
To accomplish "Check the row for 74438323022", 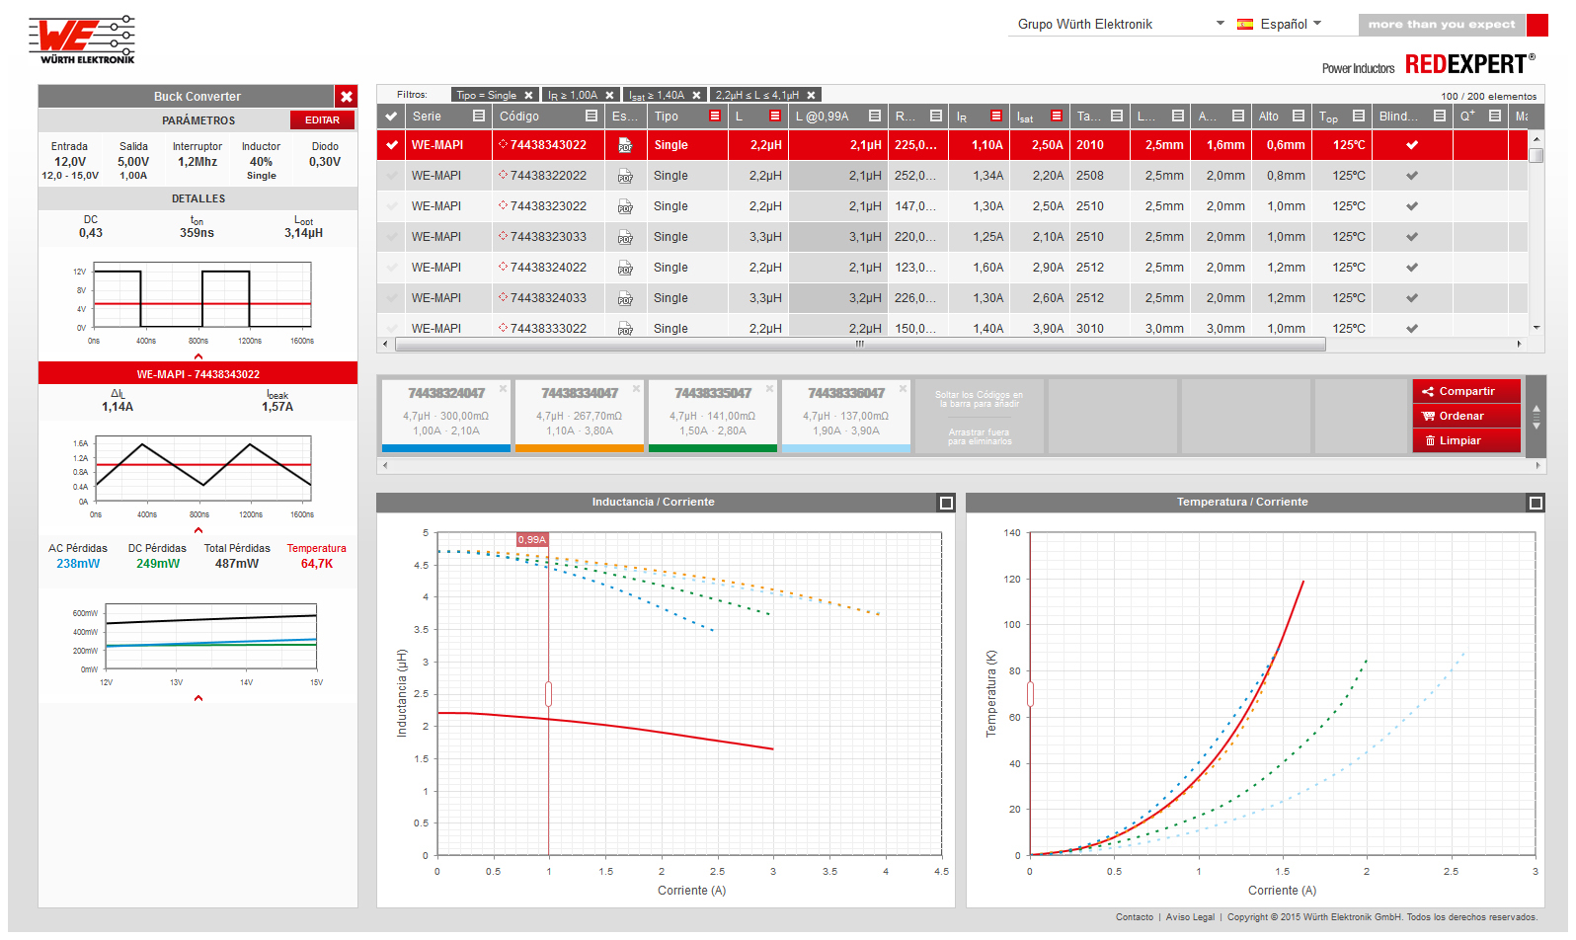I will tap(392, 206).
